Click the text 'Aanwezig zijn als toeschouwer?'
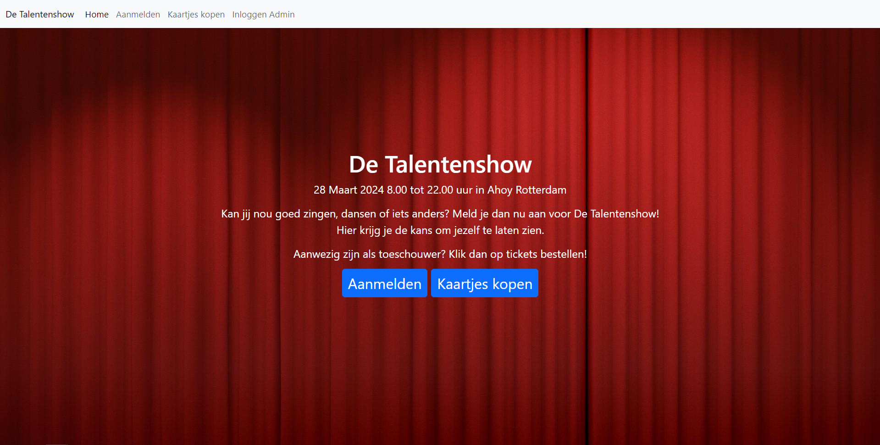Screen dimensions: 880x445 pos(369,254)
